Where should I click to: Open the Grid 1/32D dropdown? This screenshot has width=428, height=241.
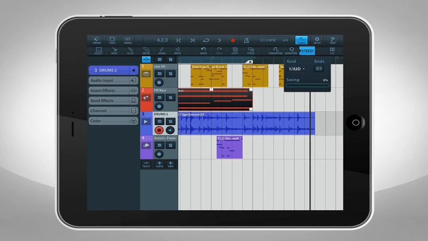[x=297, y=69]
